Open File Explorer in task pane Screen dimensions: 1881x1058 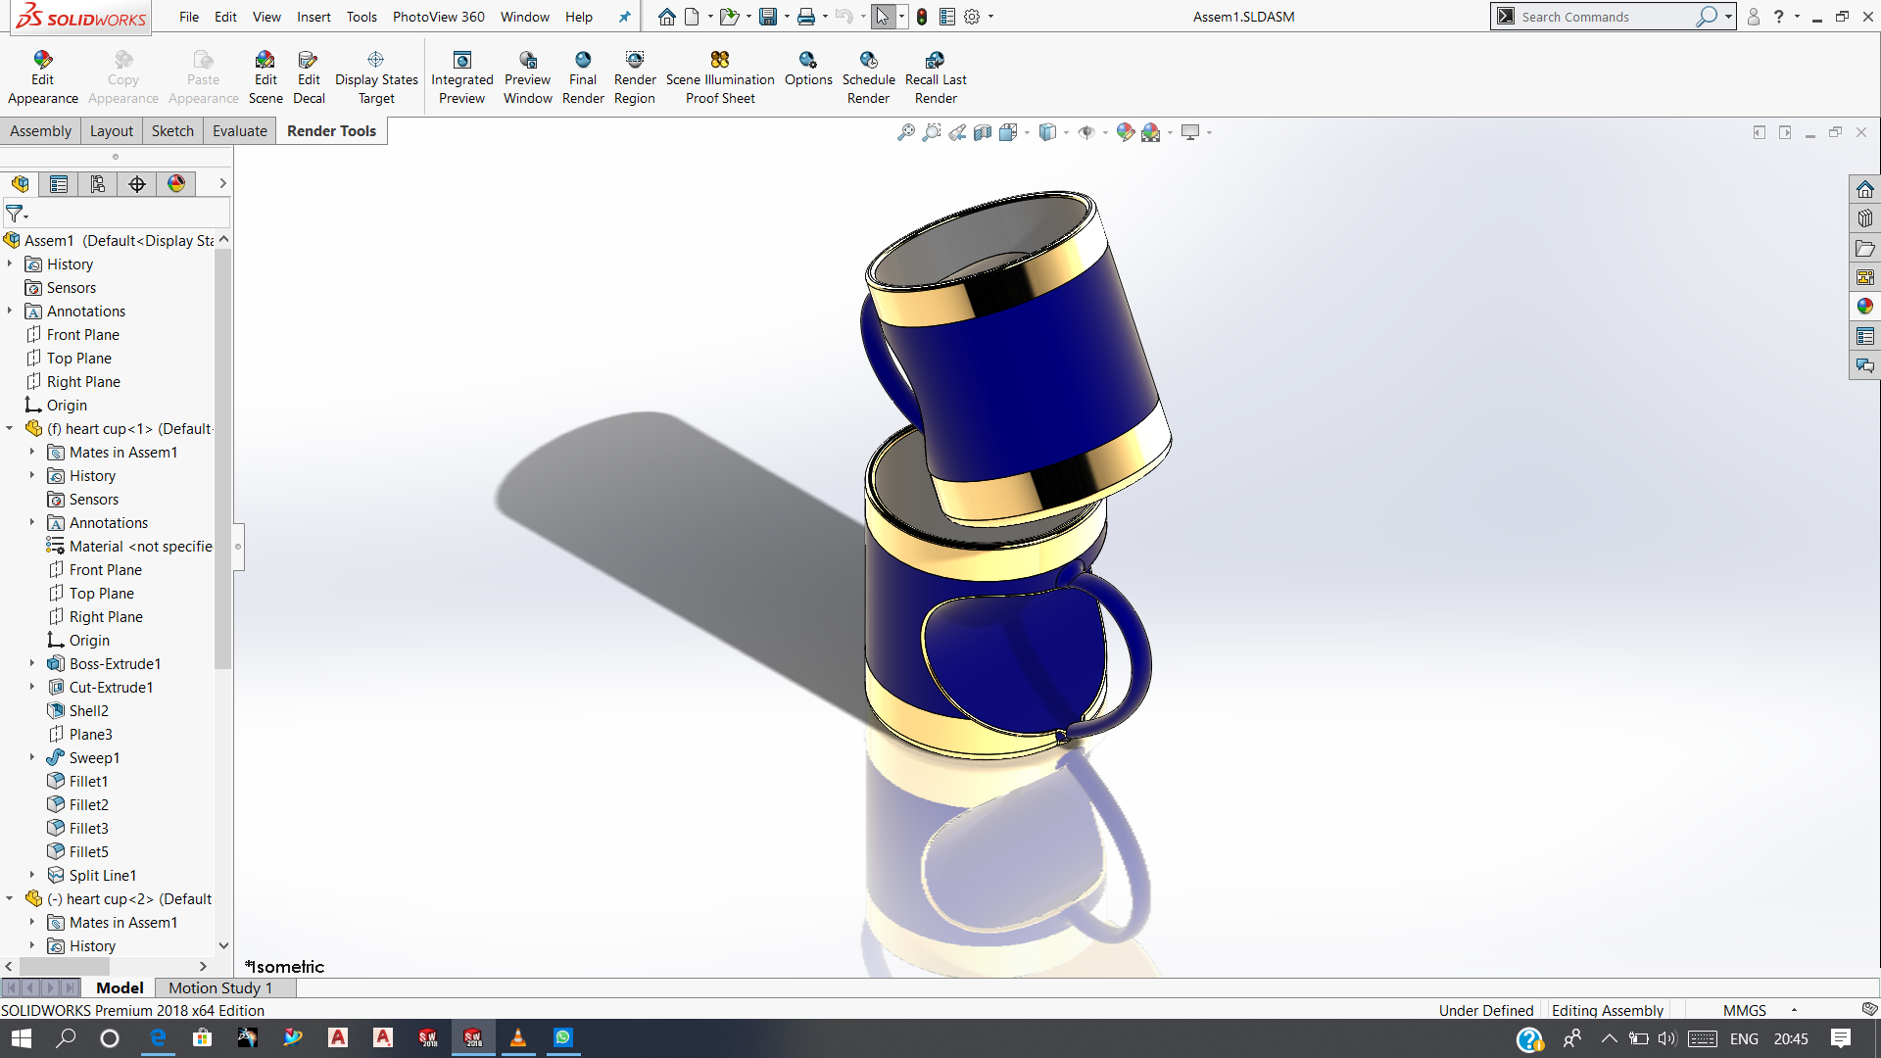(x=1864, y=248)
